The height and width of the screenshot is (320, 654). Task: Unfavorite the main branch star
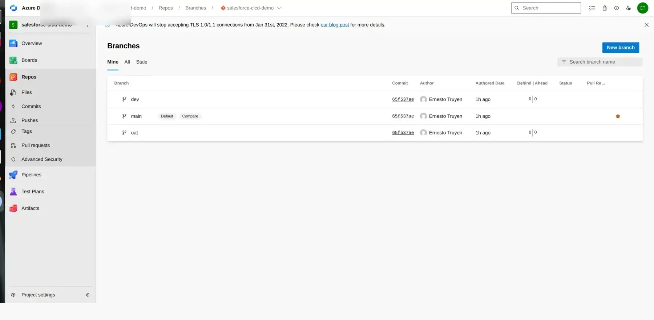click(x=618, y=116)
